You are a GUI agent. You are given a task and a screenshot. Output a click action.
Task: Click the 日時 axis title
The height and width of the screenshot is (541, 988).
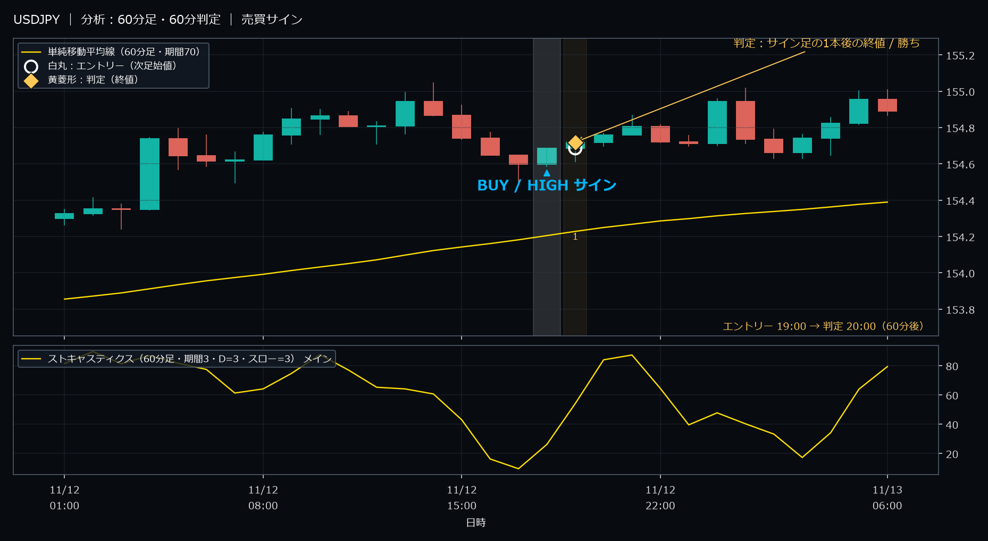point(476,523)
